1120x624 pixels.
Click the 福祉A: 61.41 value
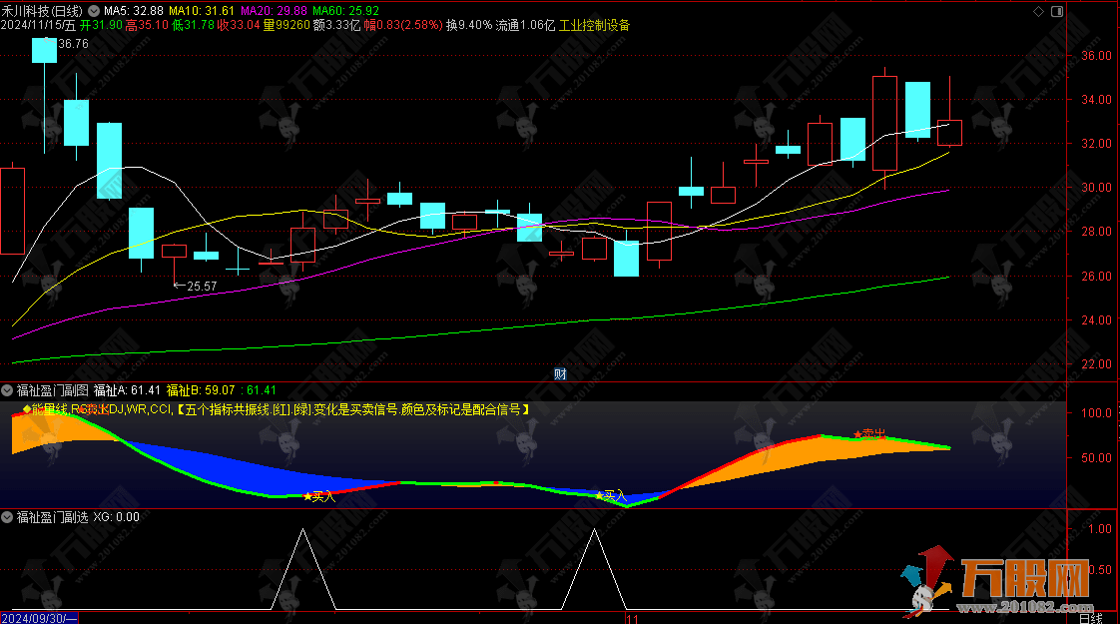[127, 390]
